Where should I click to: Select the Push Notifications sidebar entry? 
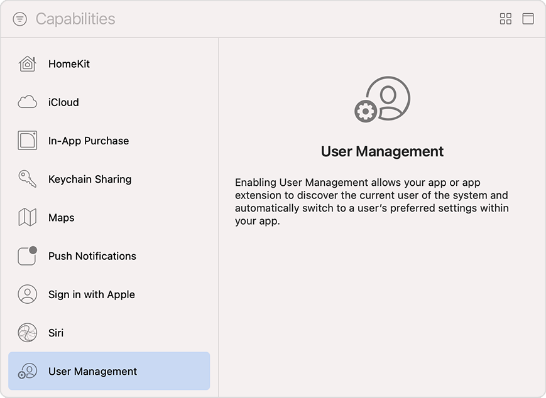[x=92, y=256]
